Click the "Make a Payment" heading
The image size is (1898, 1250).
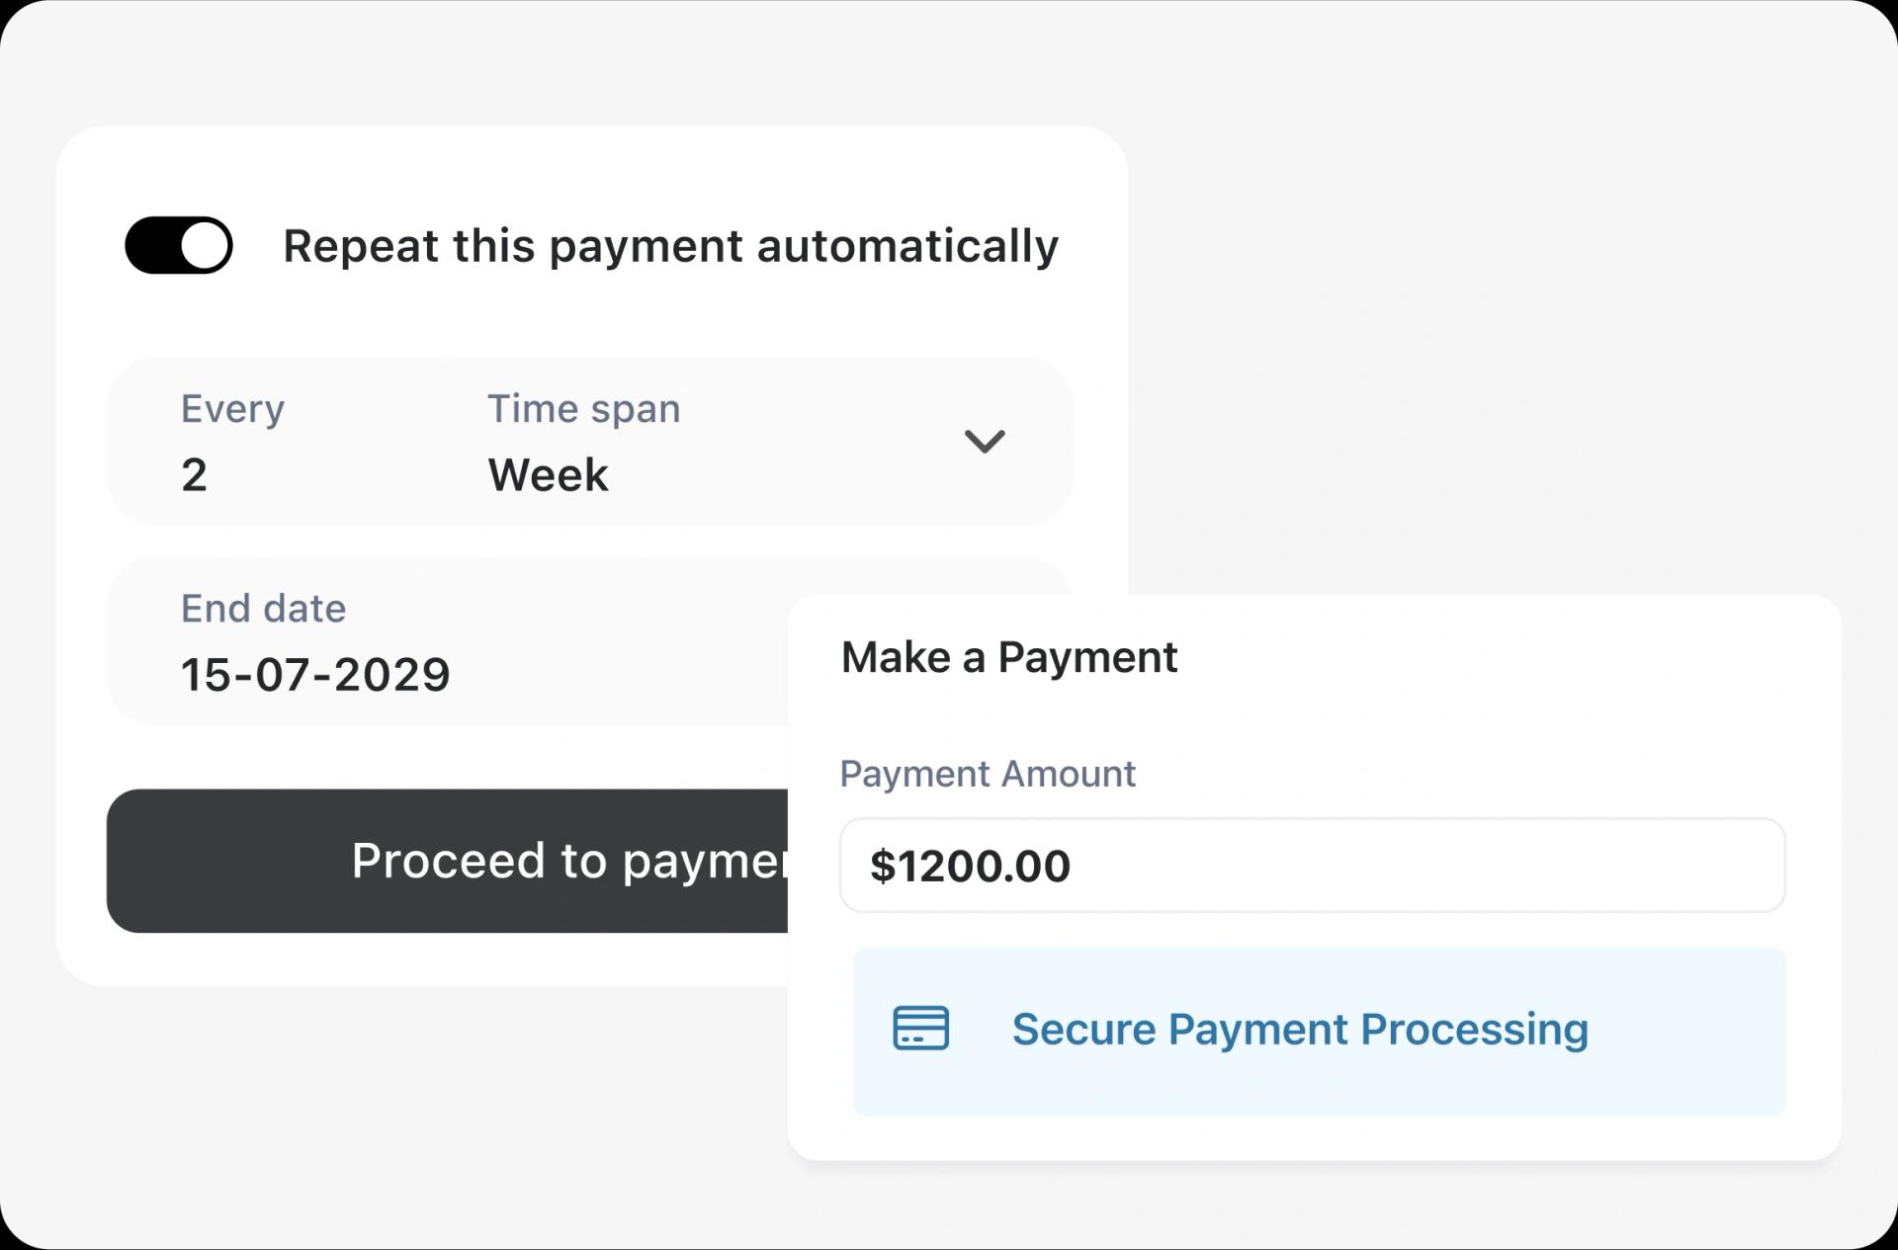(x=1008, y=657)
